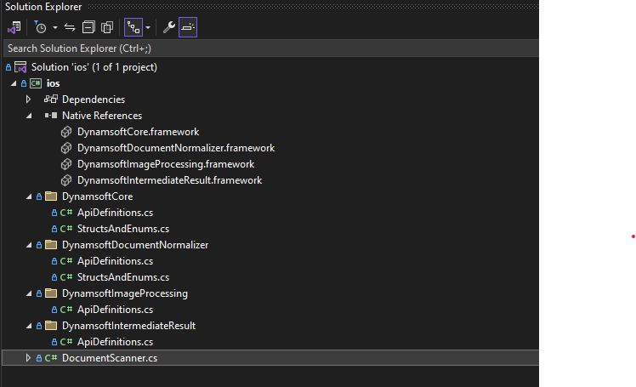Click the Search Solution Explorer field
636x387 pixels.
pyautogui.click(x=255, y=48)
